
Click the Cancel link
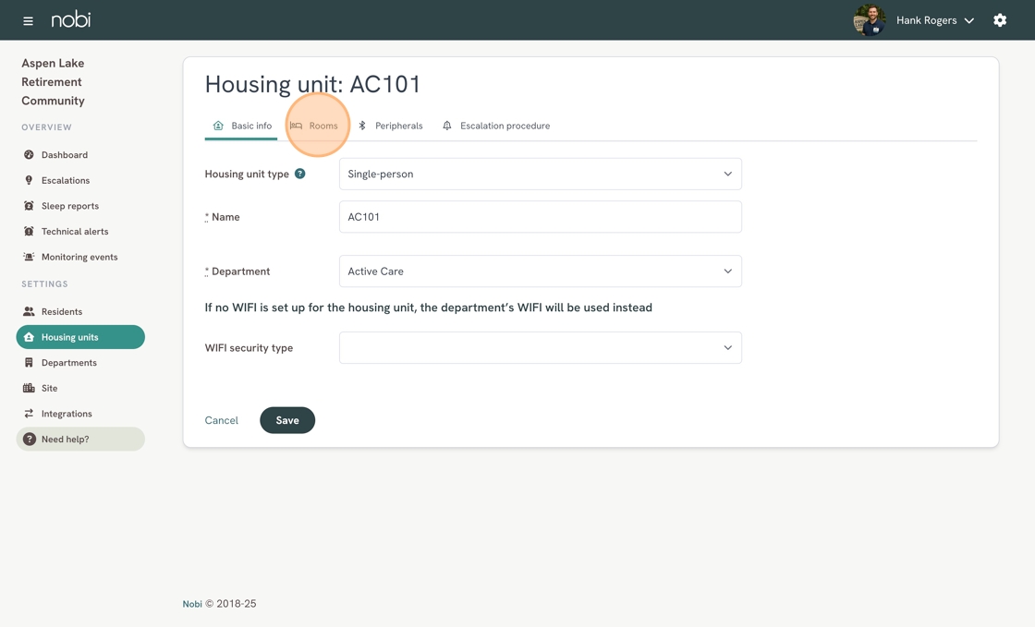coord(222,420)
